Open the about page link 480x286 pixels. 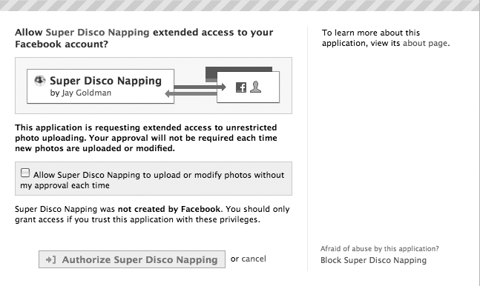pos(425,43)
